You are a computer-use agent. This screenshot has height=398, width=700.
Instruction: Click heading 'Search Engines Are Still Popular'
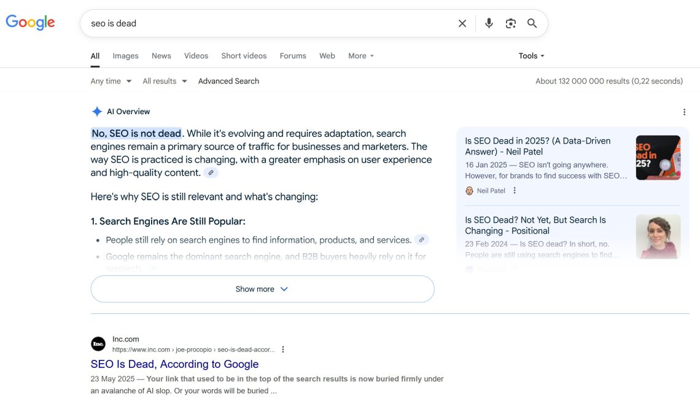click(168, 221)
